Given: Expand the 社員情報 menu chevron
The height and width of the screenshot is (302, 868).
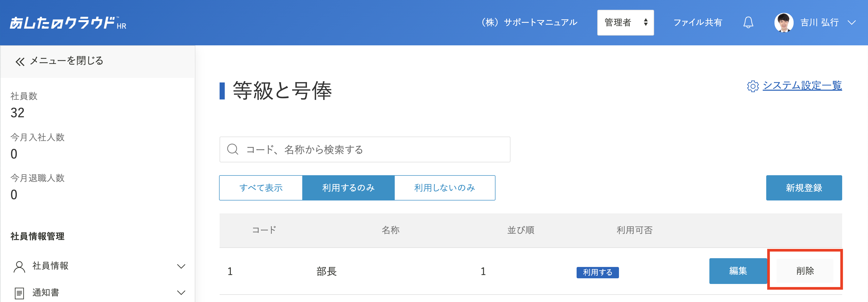Looking at the screenshot, I should [x=181, y=266].
